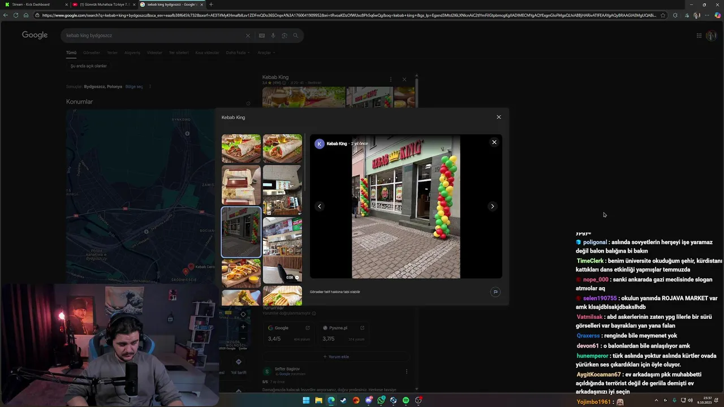Click the Yol tarifi directions button
This screenshot has height=407, width=724.
(x=238, y=366)
